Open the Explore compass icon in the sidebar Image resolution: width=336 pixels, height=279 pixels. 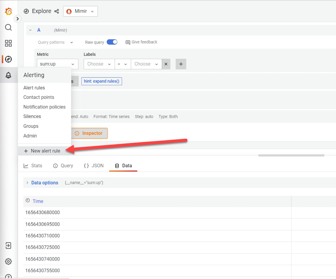pos(8,59)
